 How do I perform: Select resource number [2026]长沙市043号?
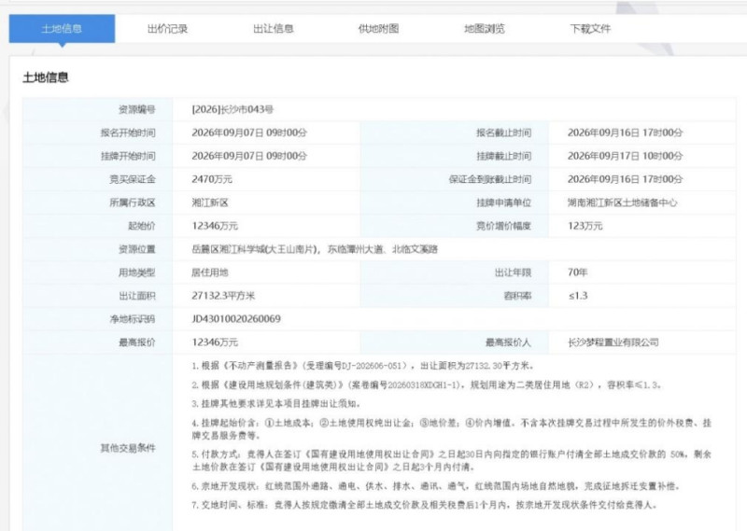[x=233, y=109]
